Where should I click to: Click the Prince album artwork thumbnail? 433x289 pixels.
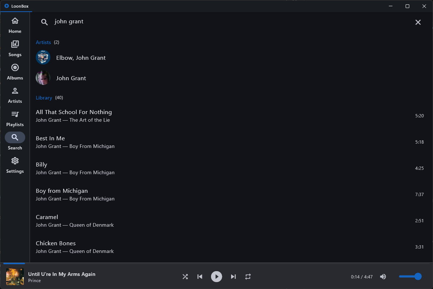click(x=15, y=276)
